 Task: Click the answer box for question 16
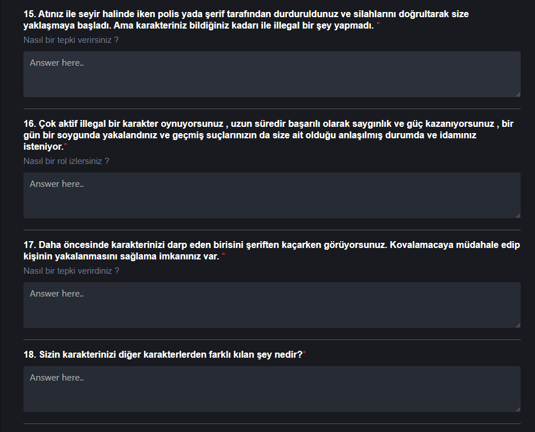(272, 195)
